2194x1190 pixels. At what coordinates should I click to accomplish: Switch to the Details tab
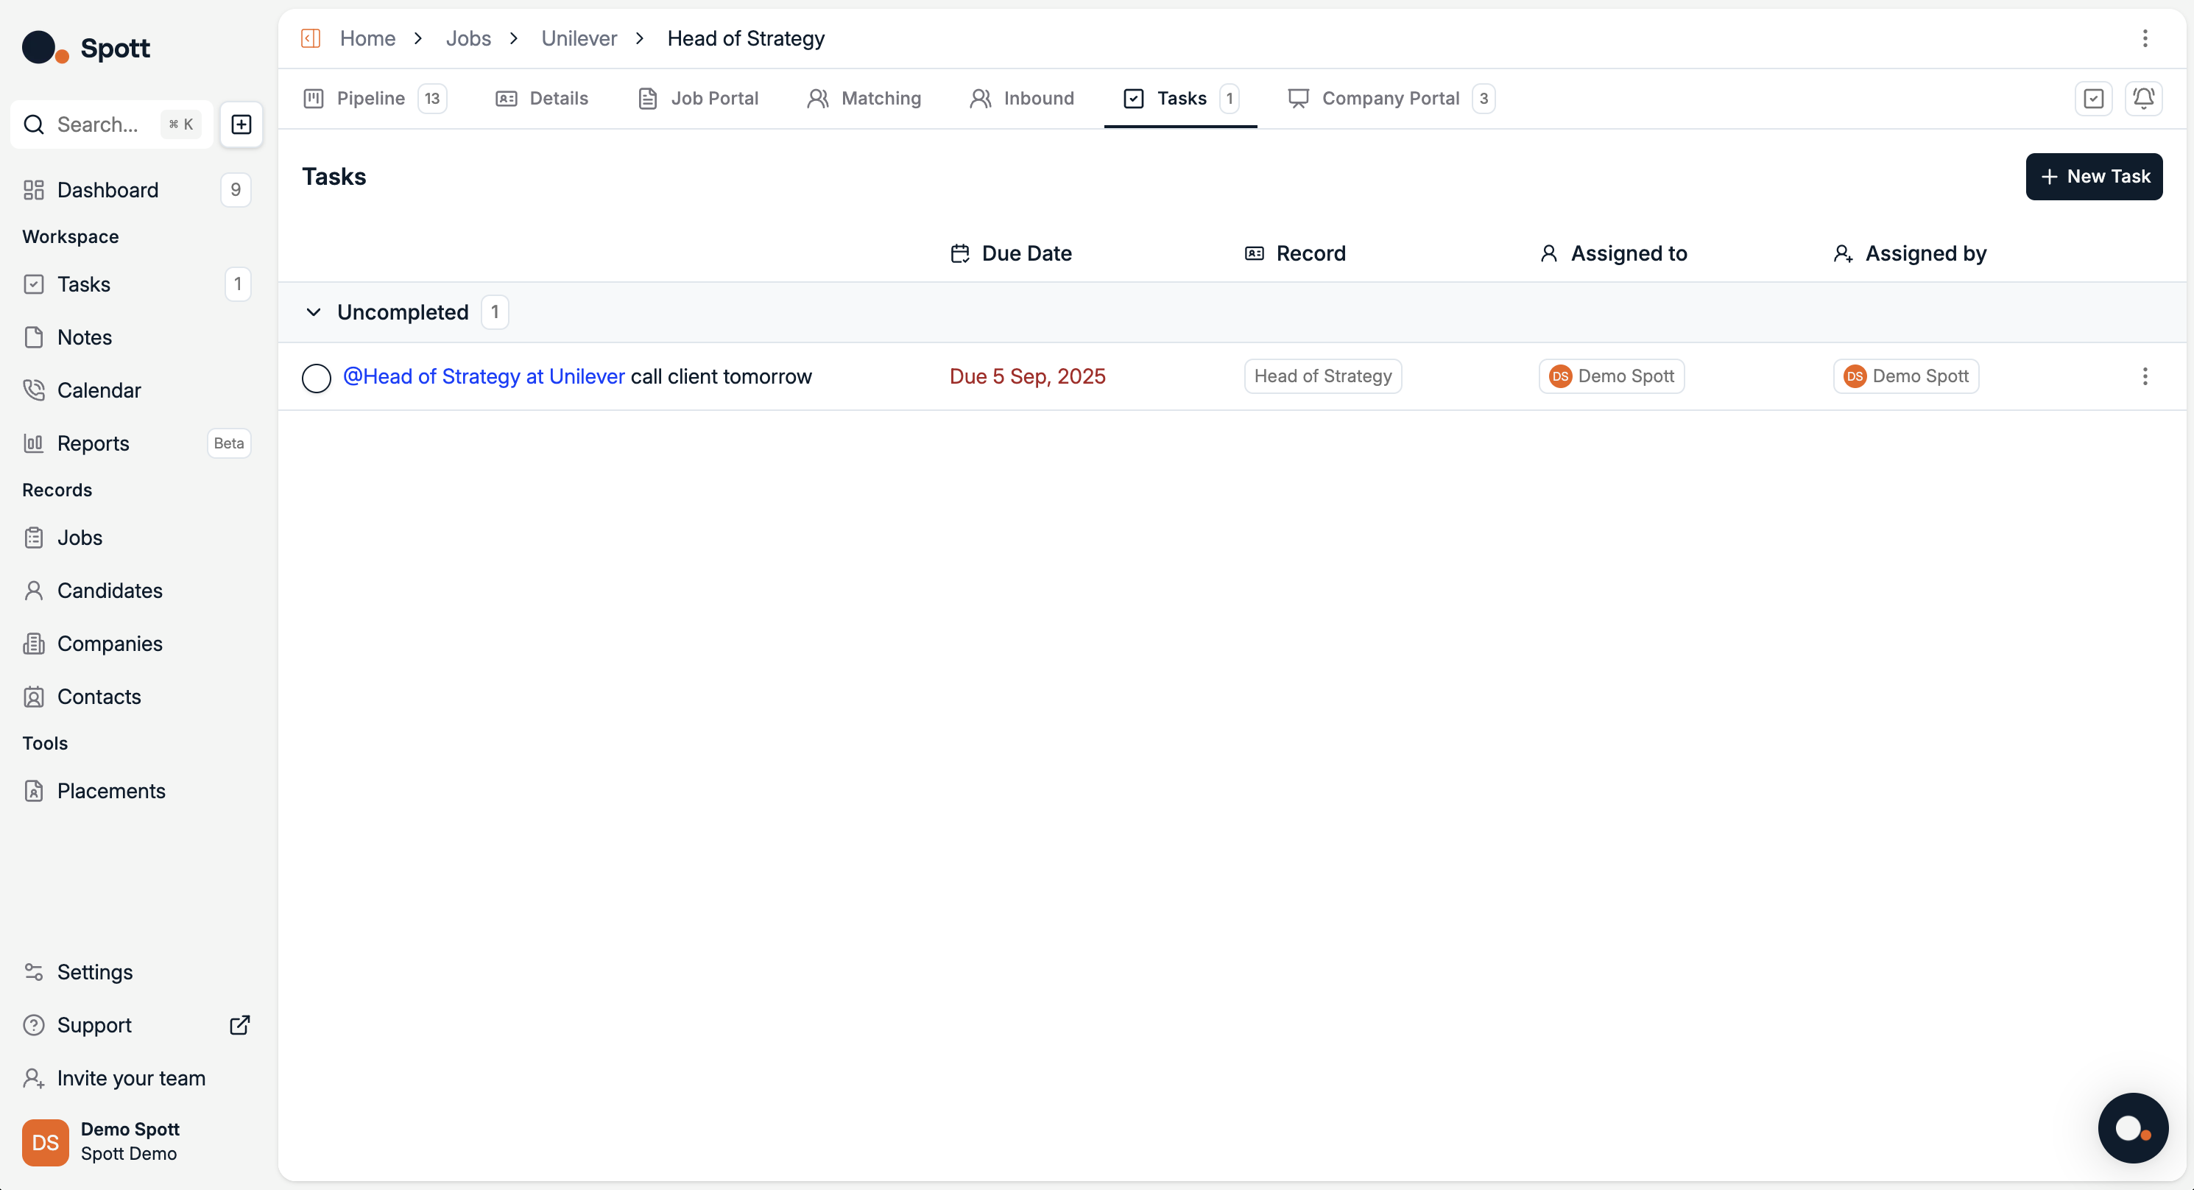pos(542,99)
